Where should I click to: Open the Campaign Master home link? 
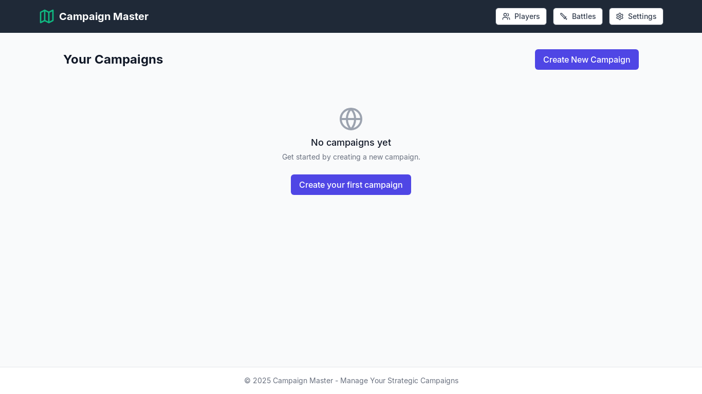94,16
